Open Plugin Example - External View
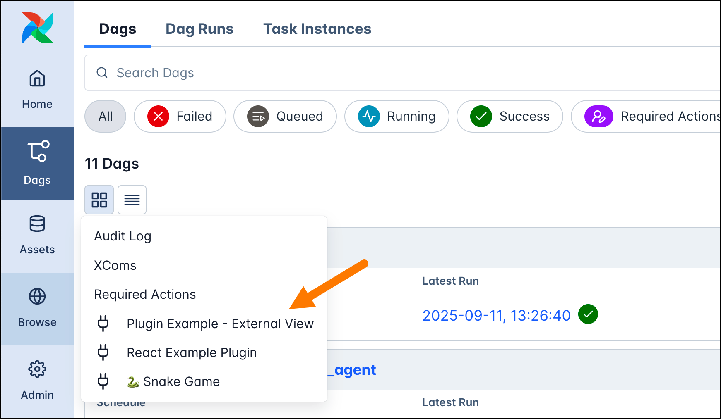Image resolution: width=721 pixels, height=419 pixels. (x=220, y=324)
